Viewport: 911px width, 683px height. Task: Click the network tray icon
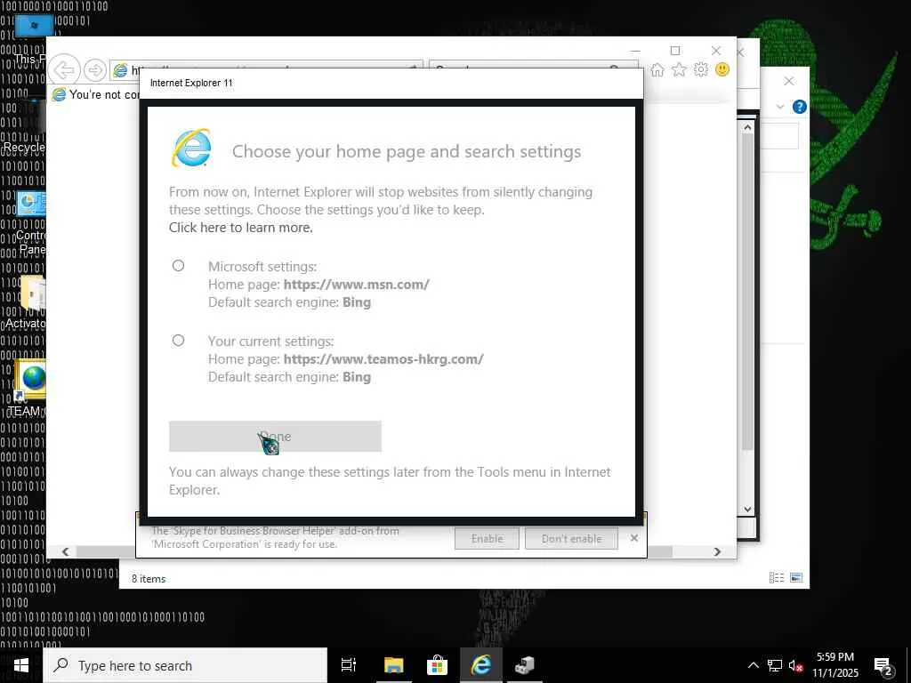point(775,665)
